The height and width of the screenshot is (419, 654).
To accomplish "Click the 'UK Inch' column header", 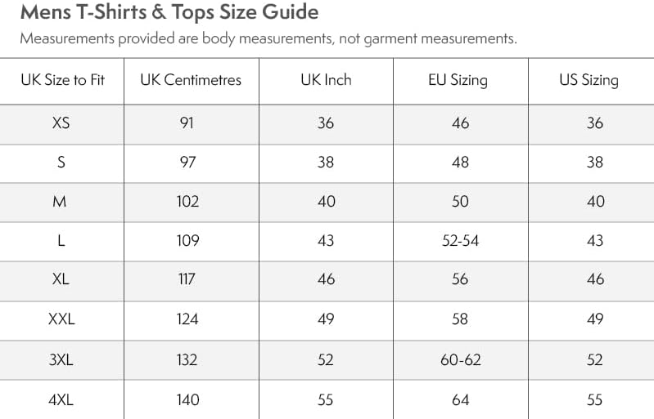I will pyautogui.click(x=326, y=80).
